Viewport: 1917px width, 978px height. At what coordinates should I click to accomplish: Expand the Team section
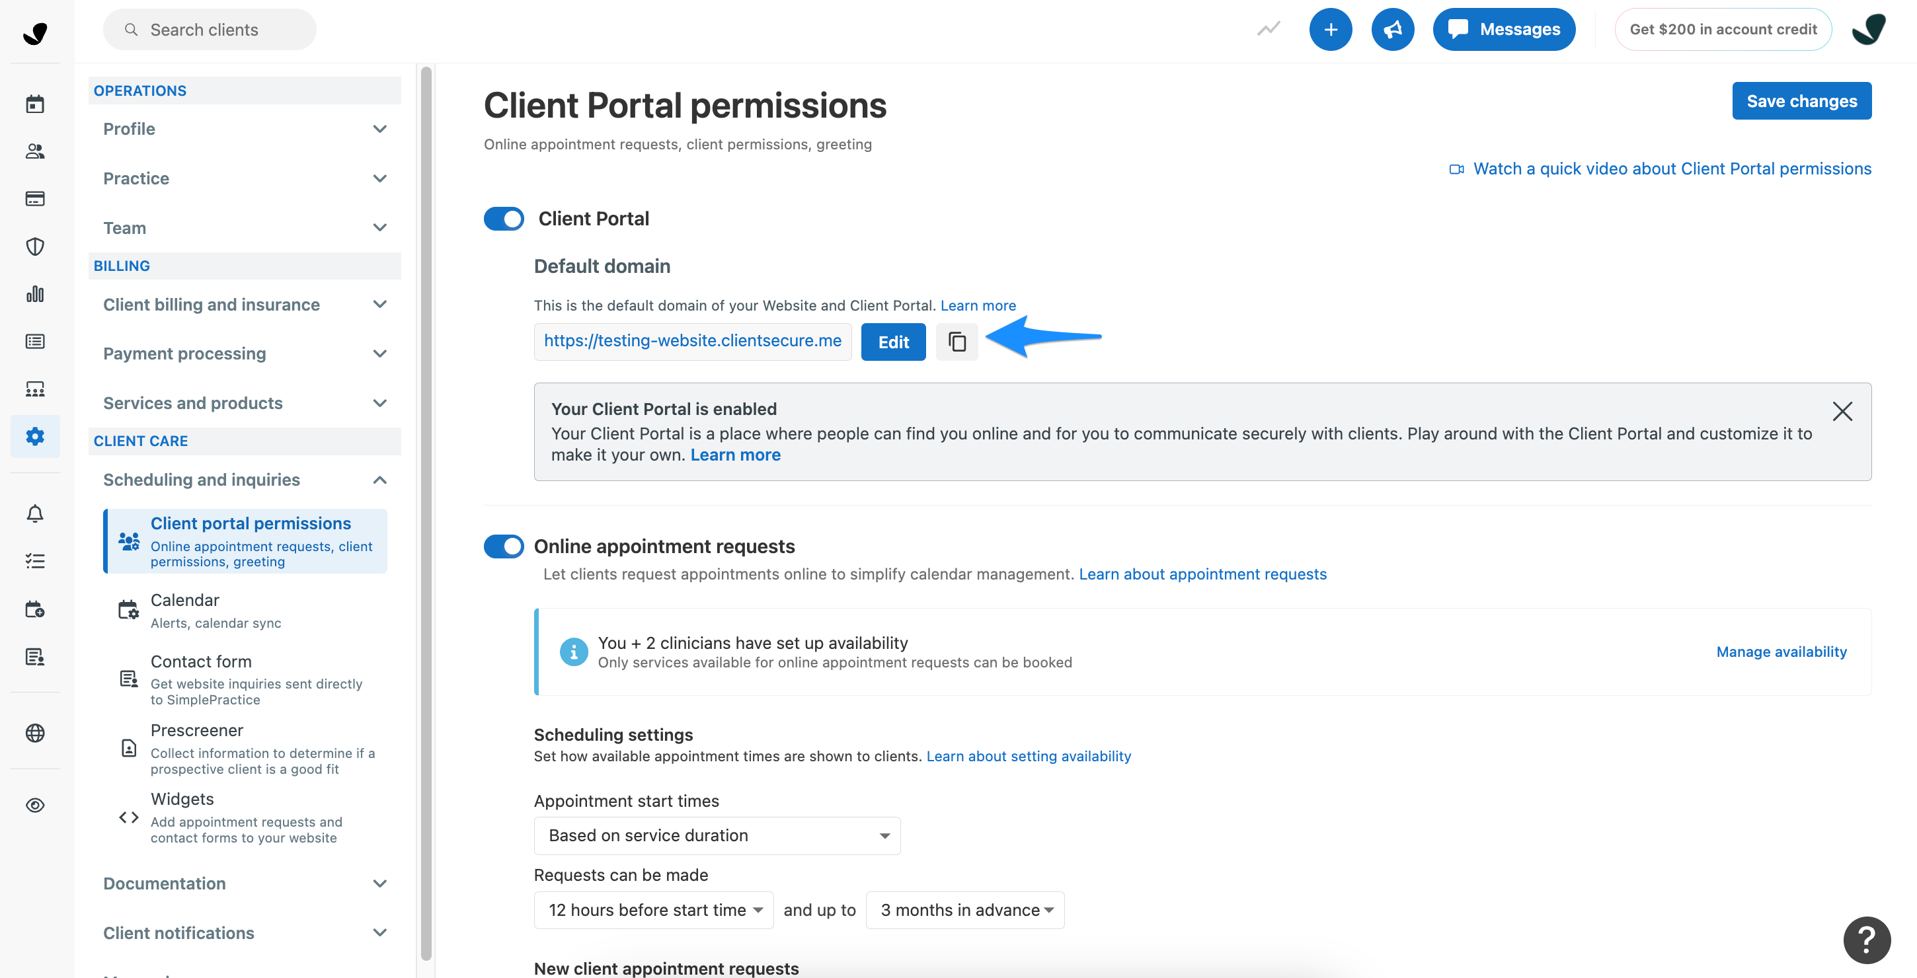click(x=245, y=227)
